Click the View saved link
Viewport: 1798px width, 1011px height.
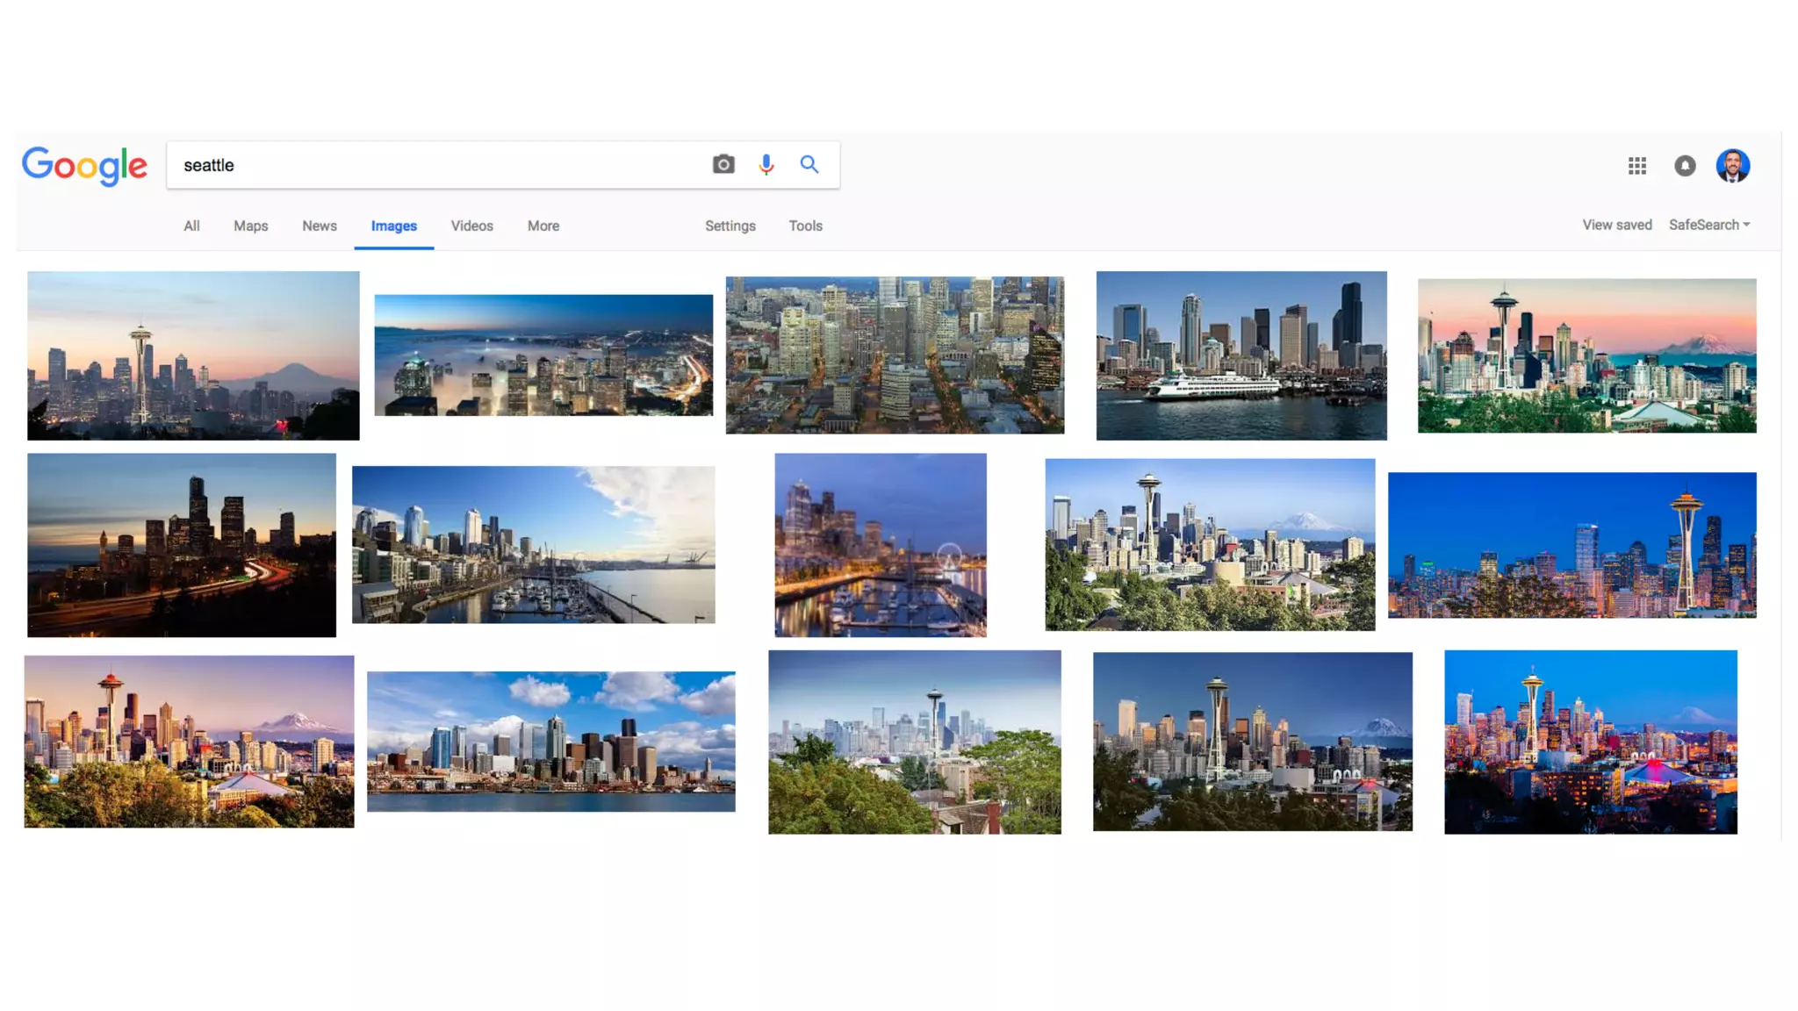(1617, 225)
